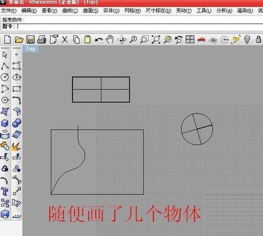Click the four viewports layout icon
Image resolution: width=263 pixels, height=236 pixels.
(x=190, y=40)
